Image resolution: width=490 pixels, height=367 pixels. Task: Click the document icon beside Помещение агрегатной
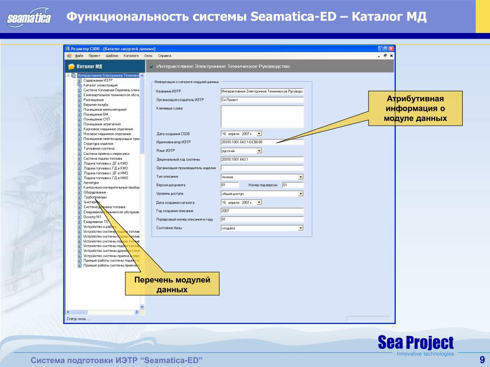pyautogui.click(x=80, y=124)
